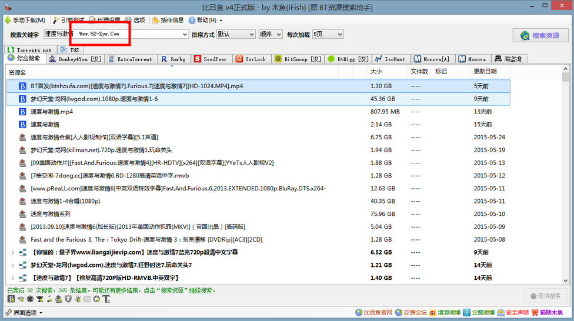Open the Torrents.net tab
This screenshot has height=321, width=574.
tap(29, 51)
